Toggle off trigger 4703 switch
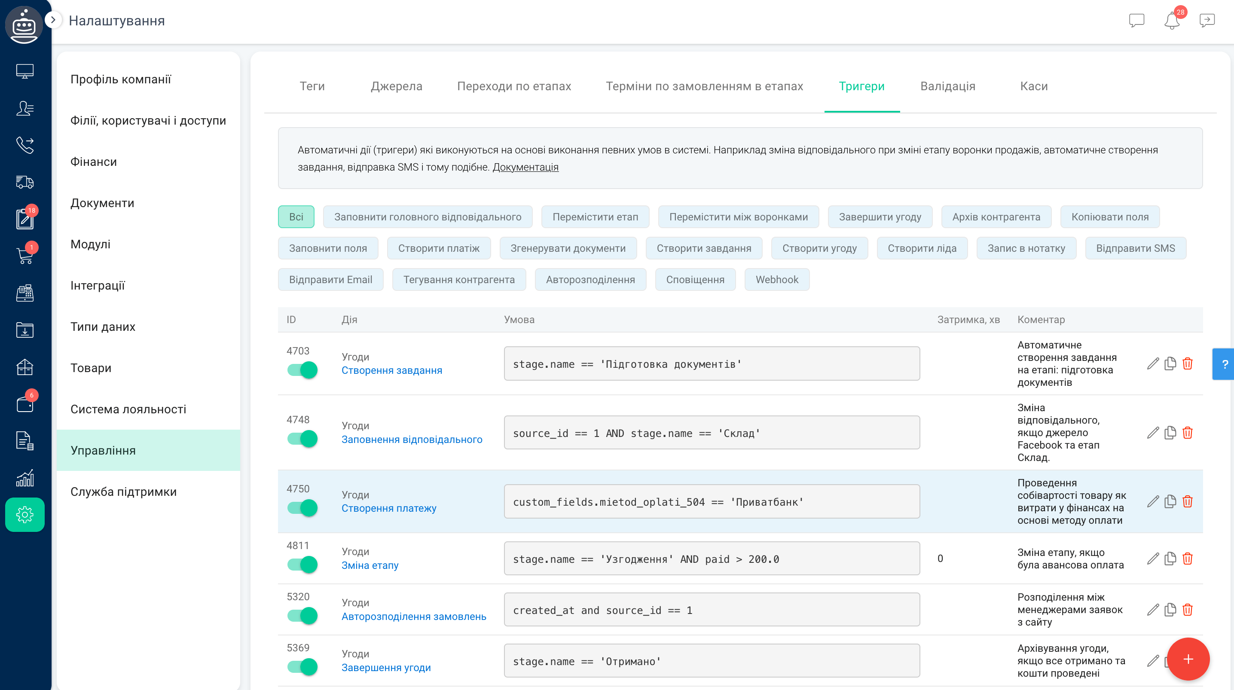Viewport: 1234px width, 690px height. tap(302, 370)
